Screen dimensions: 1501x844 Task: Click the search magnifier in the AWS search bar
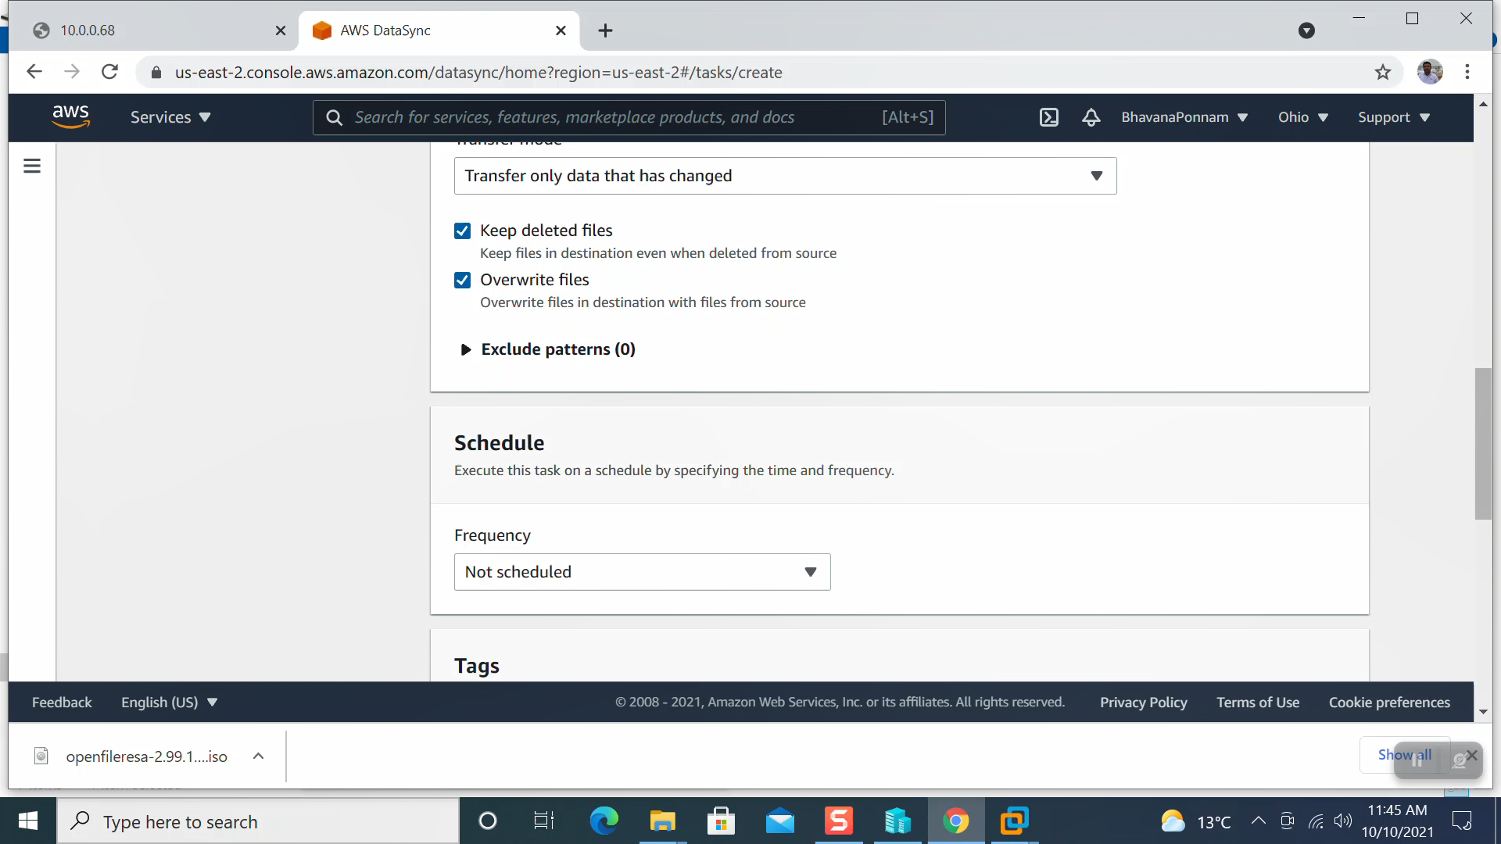point(335,117)
